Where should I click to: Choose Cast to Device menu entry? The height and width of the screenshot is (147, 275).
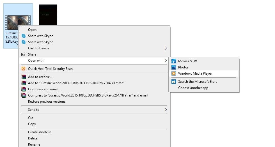tap(94, 48)
